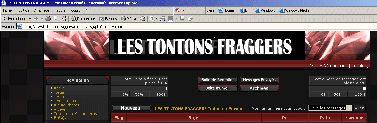Open the Adobe PDF toolbar icon
Screen dimensions: 377x123
pos(177,10)
